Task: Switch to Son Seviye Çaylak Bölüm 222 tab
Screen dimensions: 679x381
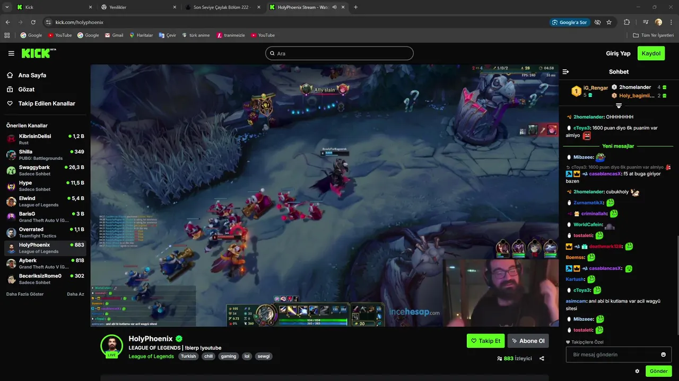Action: click(222, 7)
